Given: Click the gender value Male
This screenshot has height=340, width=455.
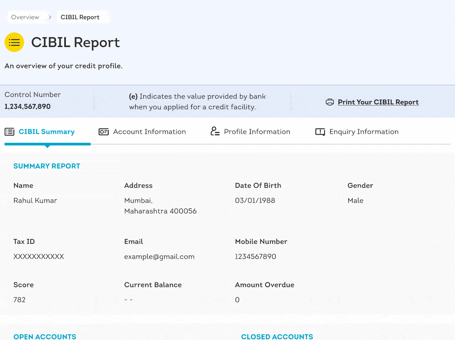Looking at the screenshot, I should 356,200.
